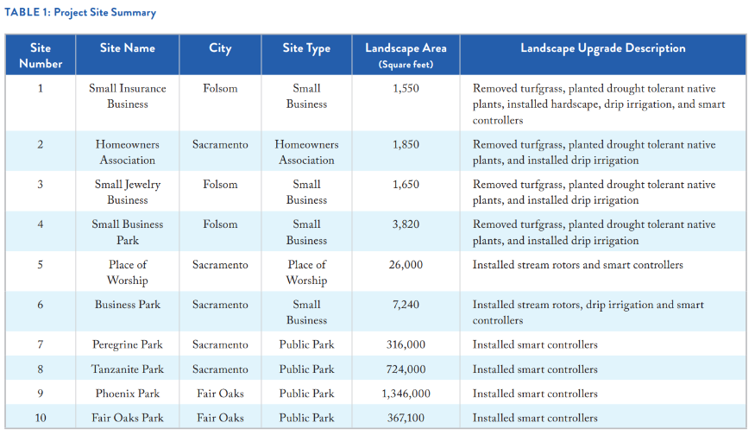This screenshot has height=435, width=755.
Task: Select the "Site Number" column header
Action: pos(41,55)
